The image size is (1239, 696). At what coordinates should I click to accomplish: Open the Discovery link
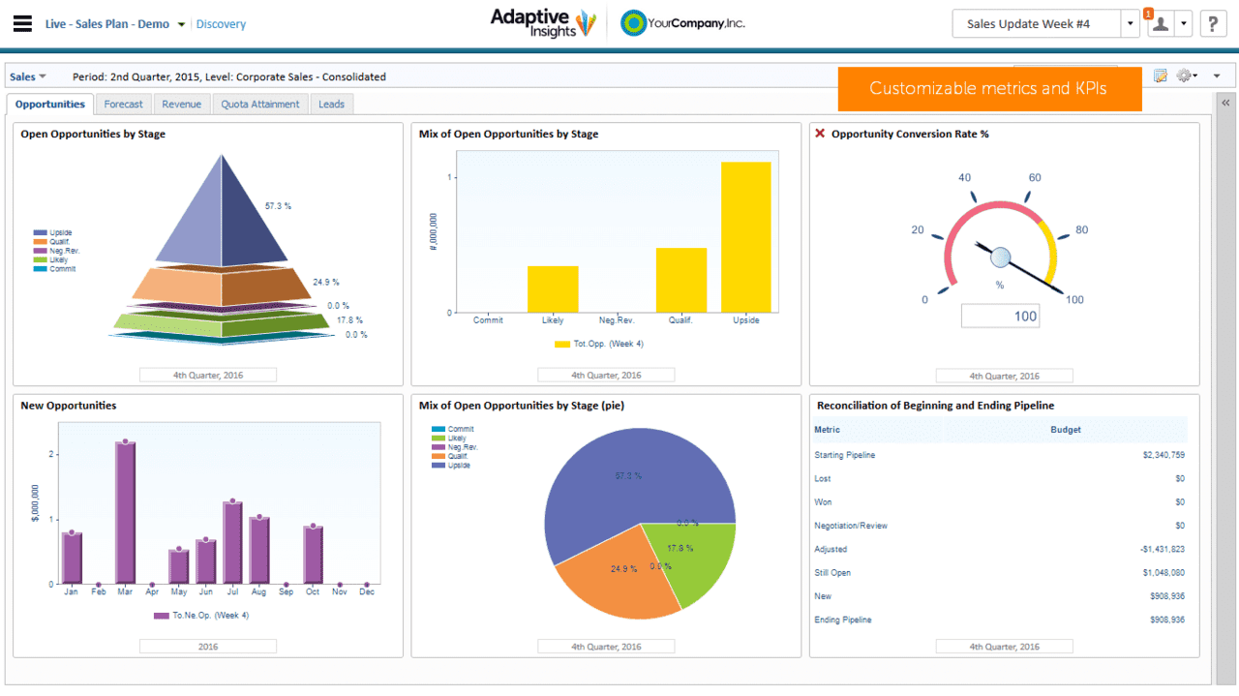coord(221,24)
